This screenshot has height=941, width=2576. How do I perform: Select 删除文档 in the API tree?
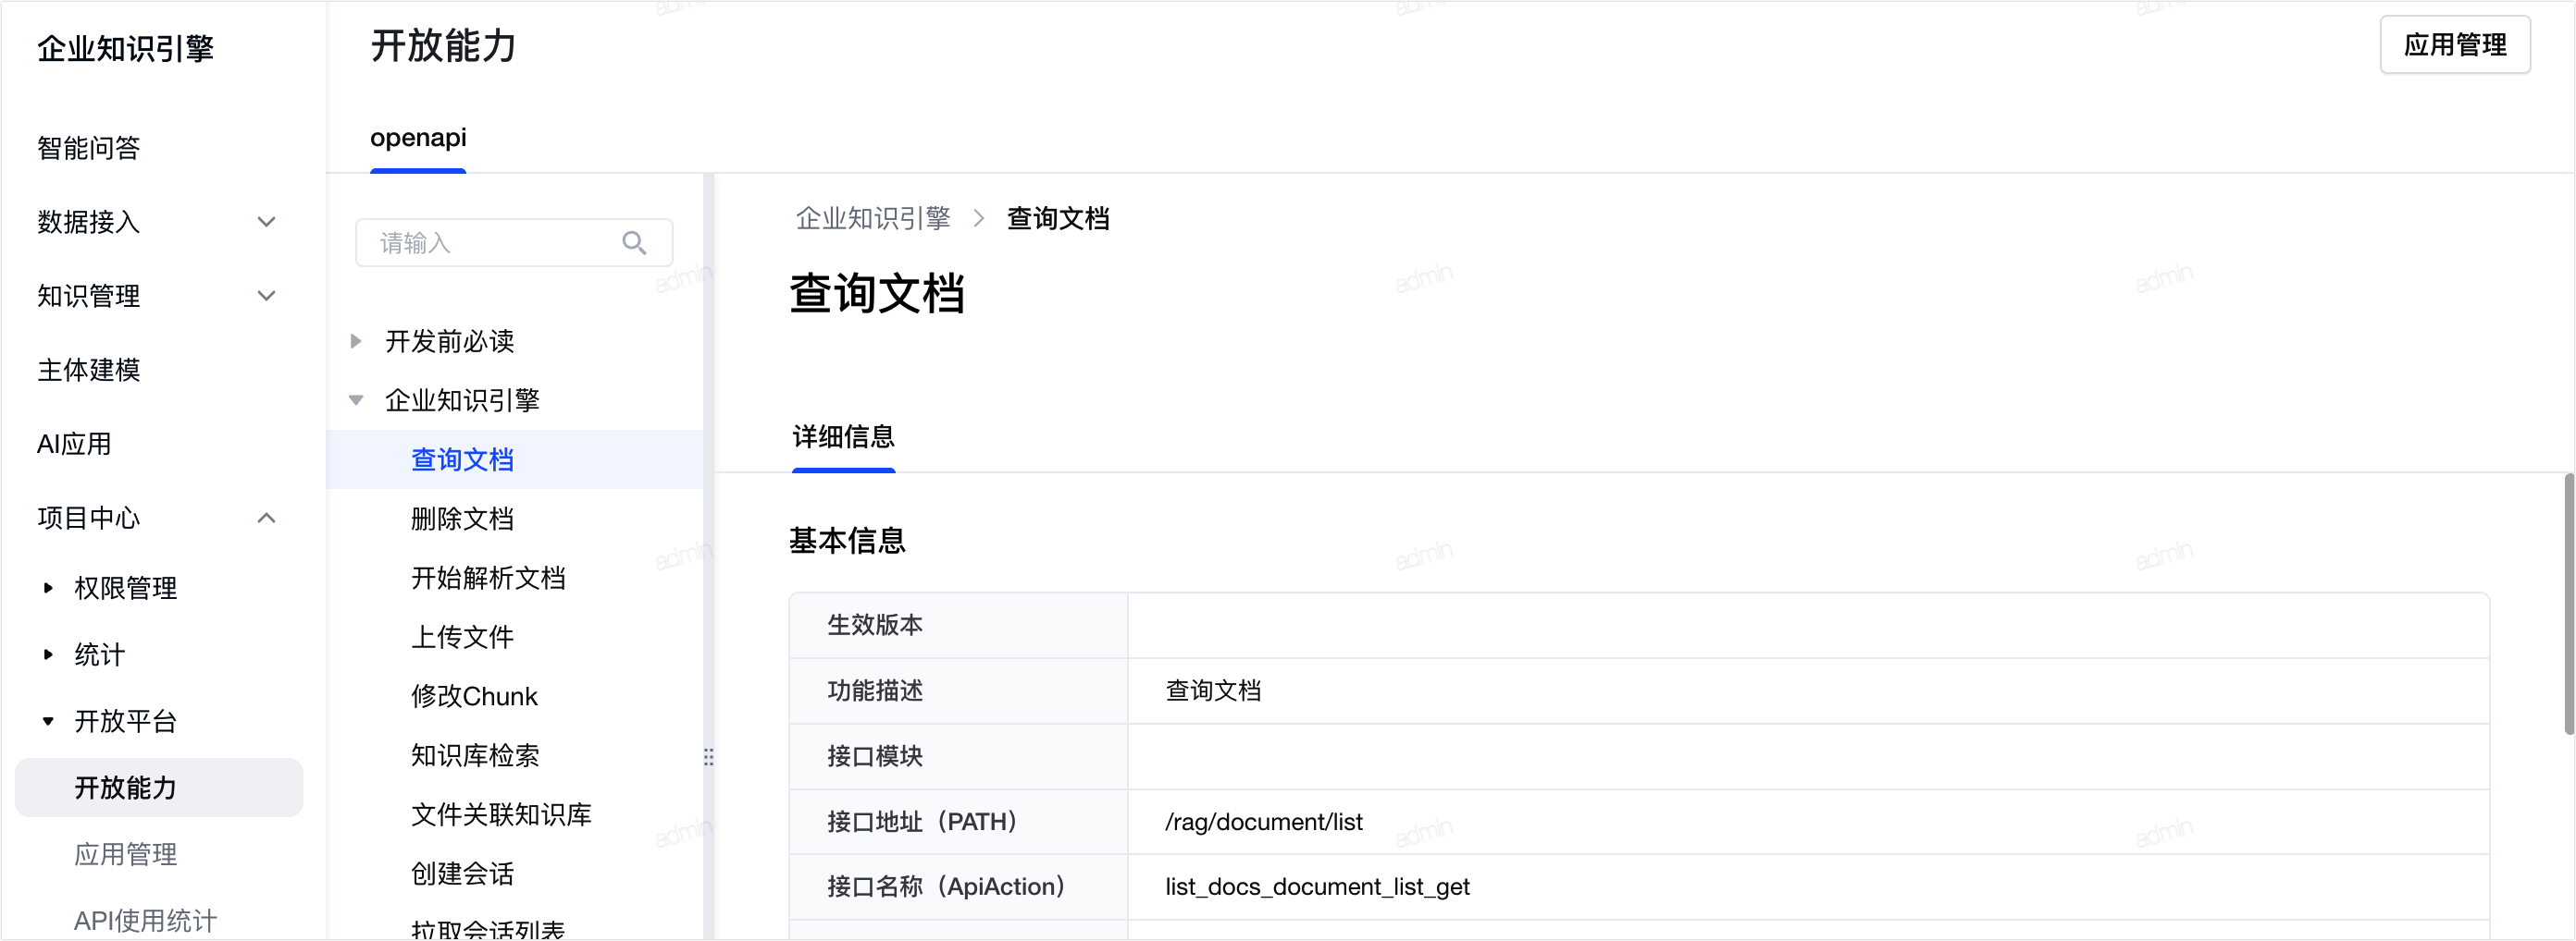point(463,519)
